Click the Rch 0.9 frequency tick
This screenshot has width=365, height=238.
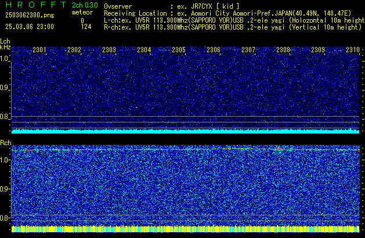[4, 189]
